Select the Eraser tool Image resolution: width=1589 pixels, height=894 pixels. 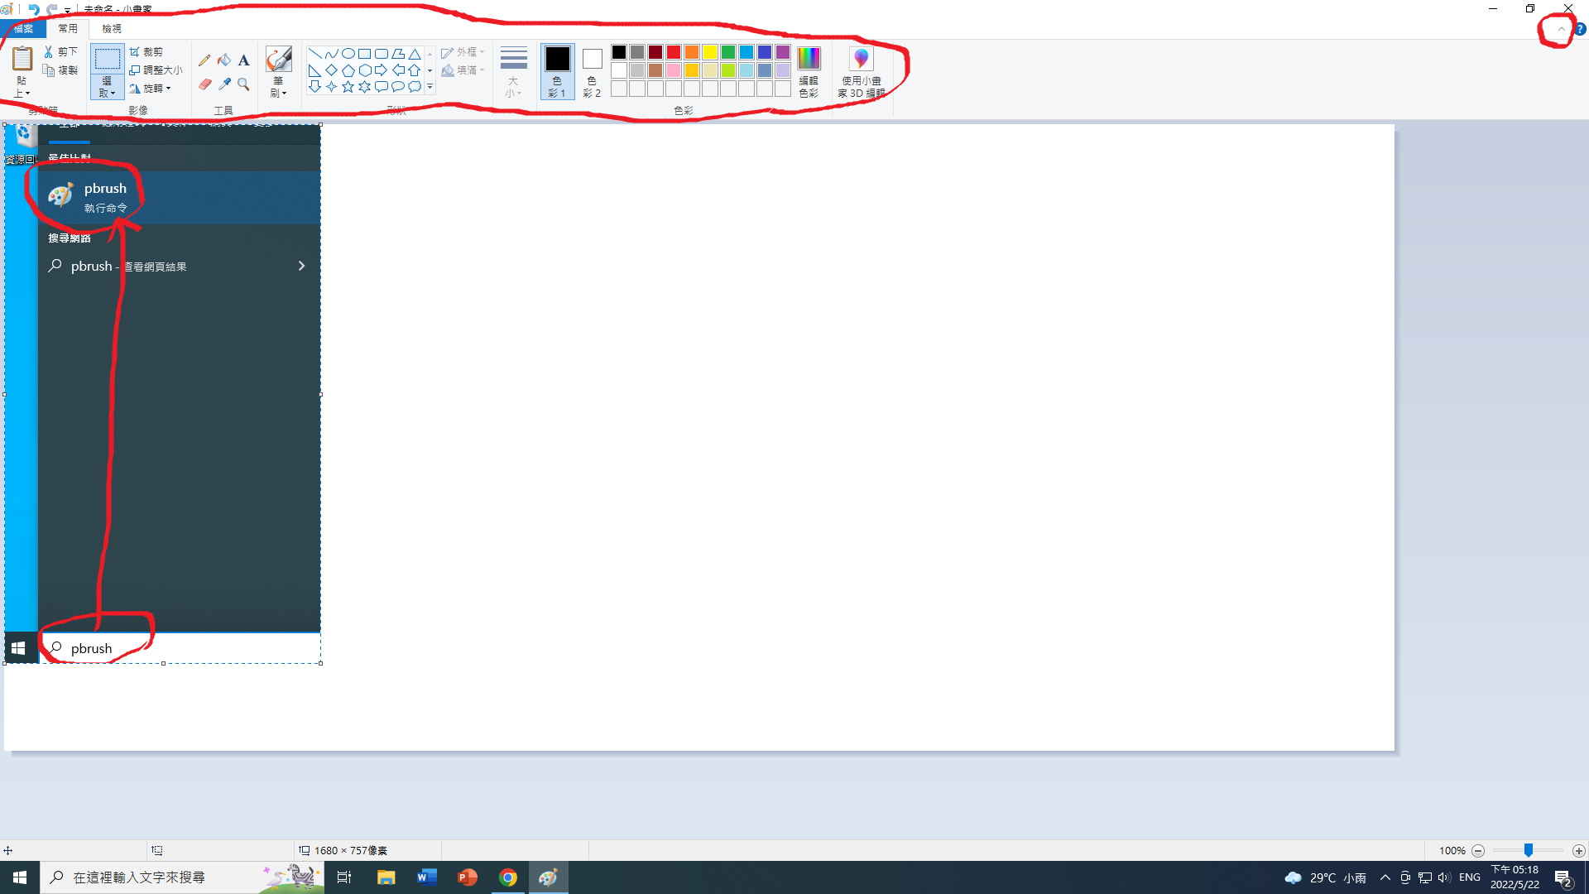pos(204,84)
